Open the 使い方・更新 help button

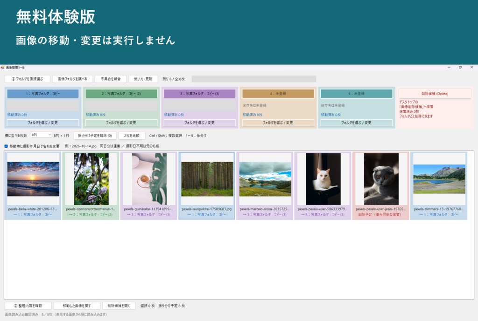(x=143, y=79)
